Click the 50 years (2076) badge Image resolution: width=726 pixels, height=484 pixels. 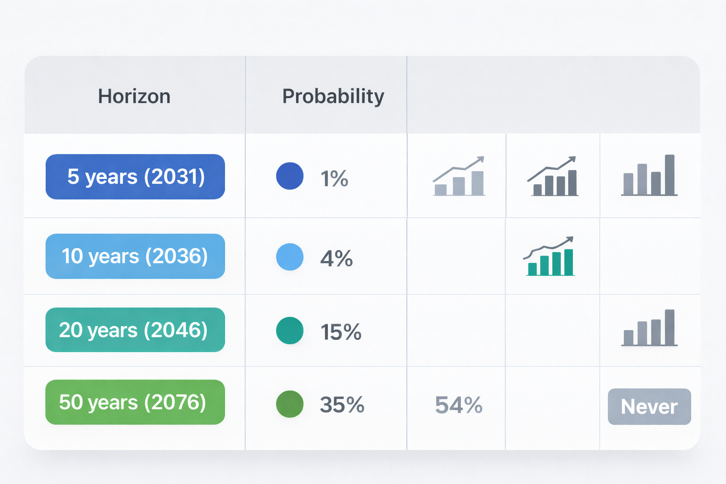click(135, 402)
